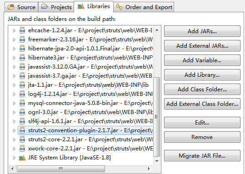Click the jar icon of javassist-3.7.ga.jar
Screen dimensions: 245x174
click(x=22, y=76)
